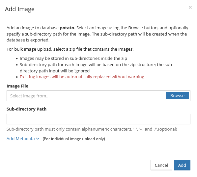This screenshot has width=197, height=177.
Task: Click the 'Select image from...' file field
Action: 86,96
